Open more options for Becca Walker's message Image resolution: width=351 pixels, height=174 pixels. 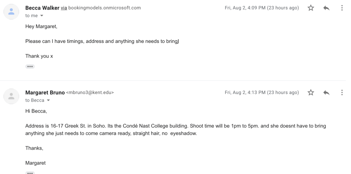pos(342,8)
